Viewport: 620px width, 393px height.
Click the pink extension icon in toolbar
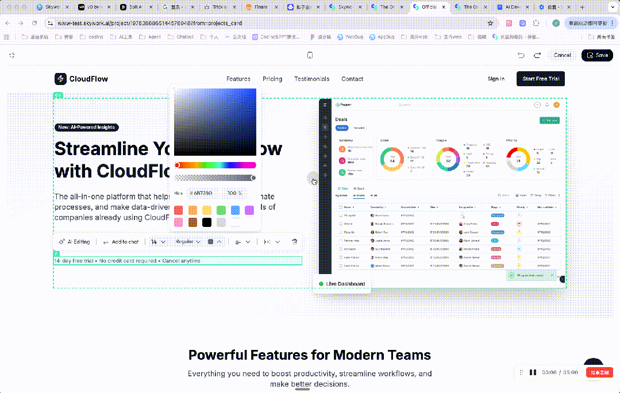509,24
